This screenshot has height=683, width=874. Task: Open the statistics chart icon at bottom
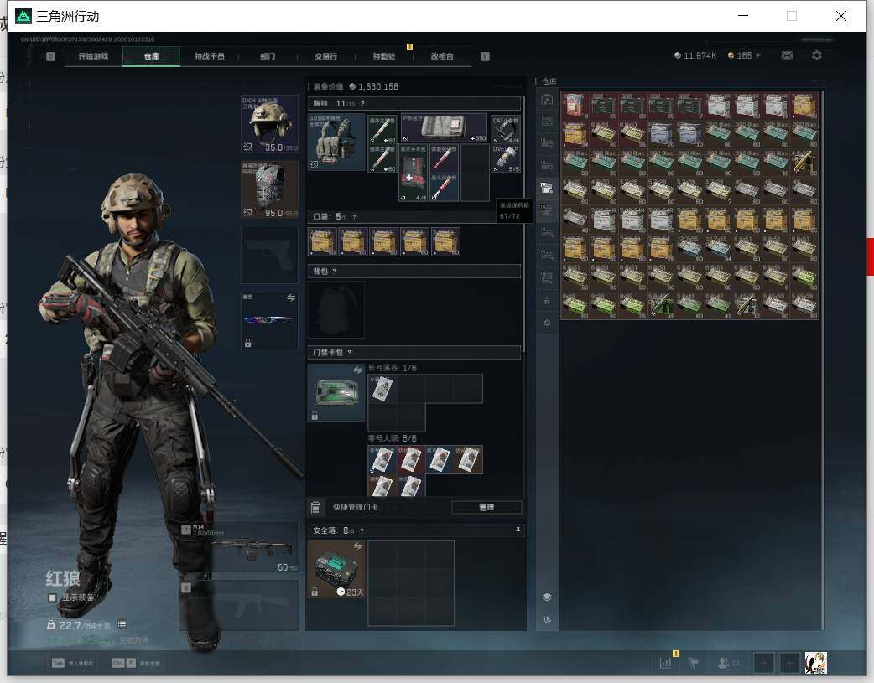665,663
